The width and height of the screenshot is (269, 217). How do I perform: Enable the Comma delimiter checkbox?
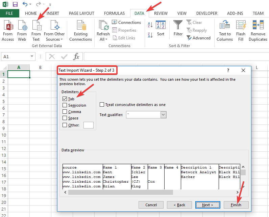tap(65, 112)
